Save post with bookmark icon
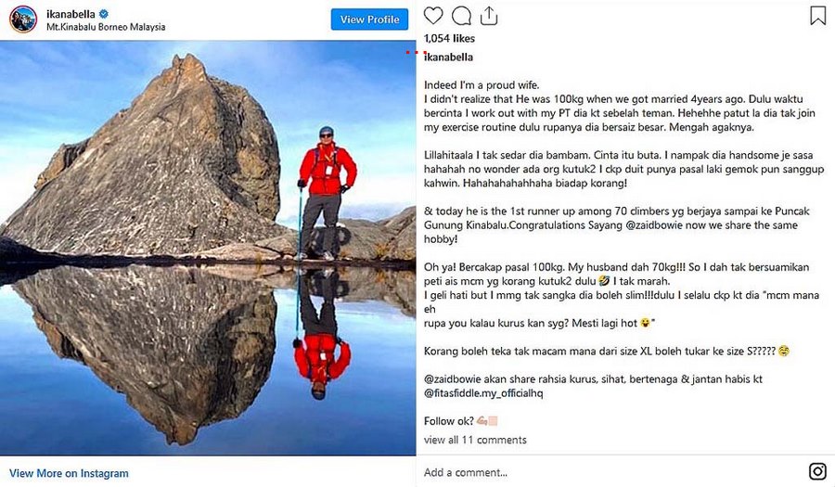The width and height of the screenshot is (835, 487). [x=817, y=16]
